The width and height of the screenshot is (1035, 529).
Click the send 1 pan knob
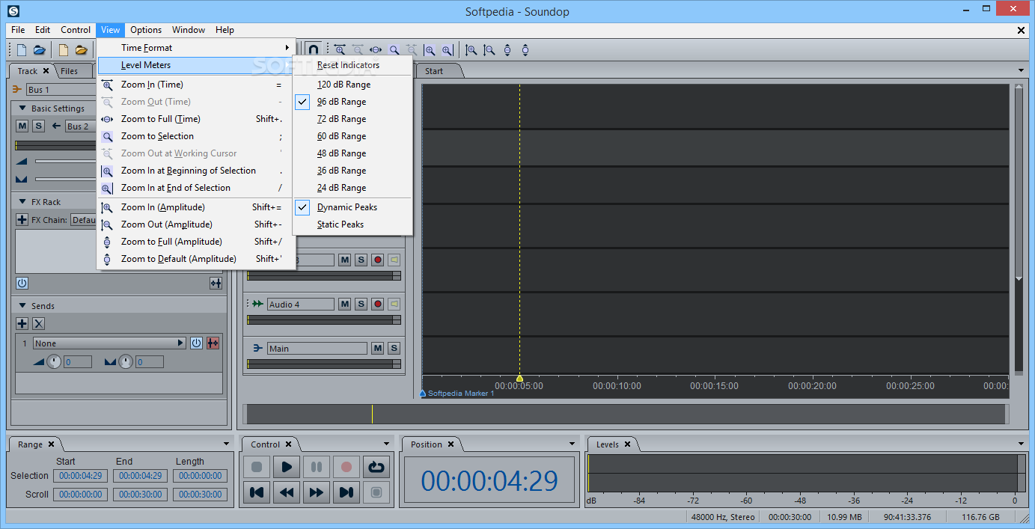point(126,361)
